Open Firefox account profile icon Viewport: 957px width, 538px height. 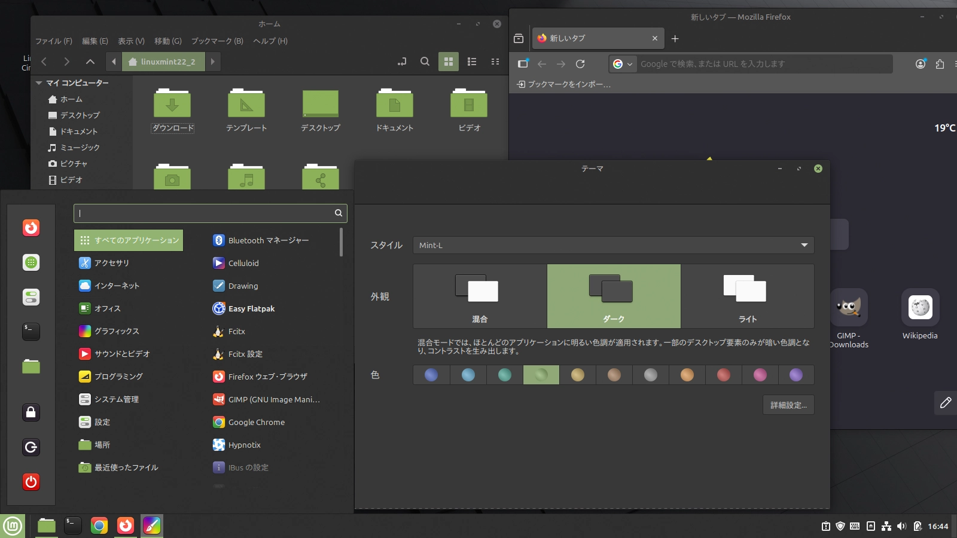921,64
